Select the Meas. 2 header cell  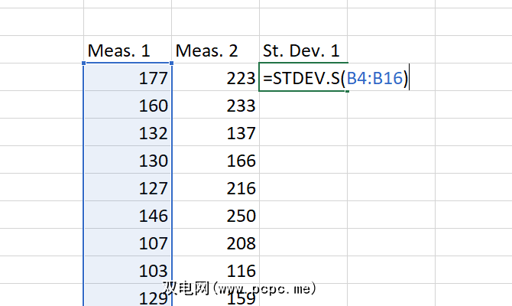[215, 51]
